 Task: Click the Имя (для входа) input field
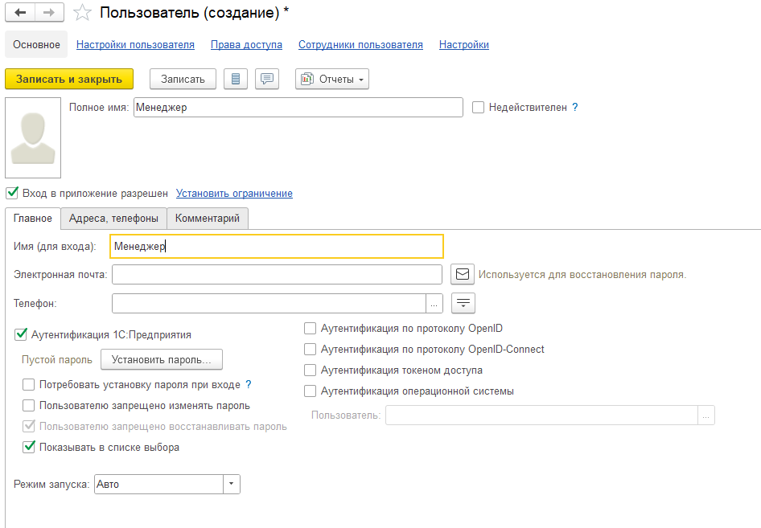277,246
